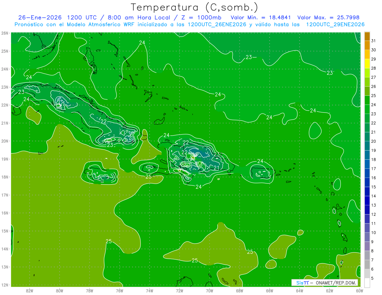Click the "Valor Max. = 25.7998" readout
This screenshot has height=295, width=382.
click(328, 18)
